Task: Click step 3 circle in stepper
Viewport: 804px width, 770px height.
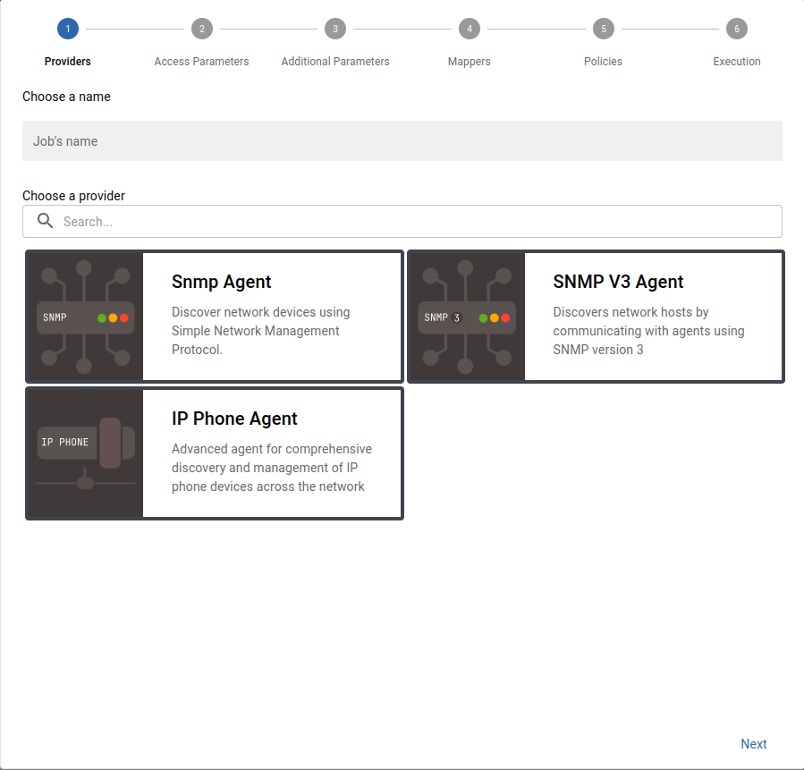Action: (335, 29)
